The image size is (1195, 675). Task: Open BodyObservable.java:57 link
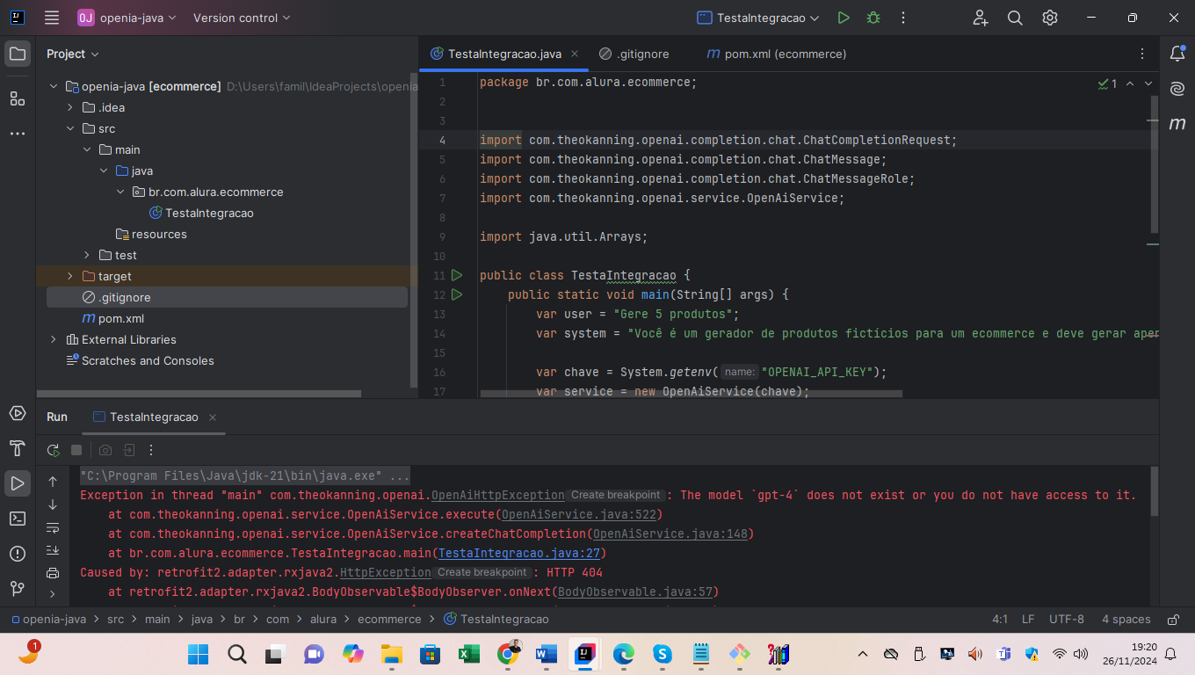click(x=634, y=592)
